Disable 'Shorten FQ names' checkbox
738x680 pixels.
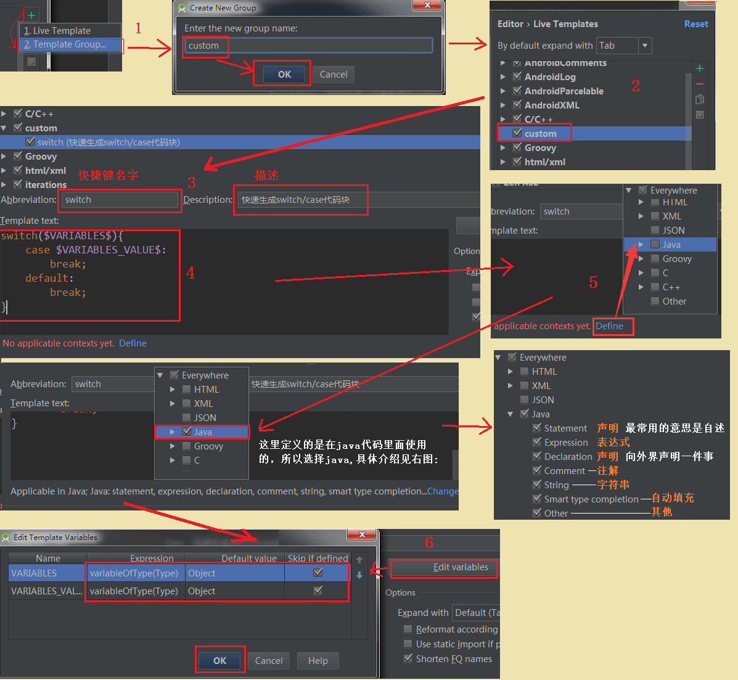pyautogui.click(x=408, y=658)
